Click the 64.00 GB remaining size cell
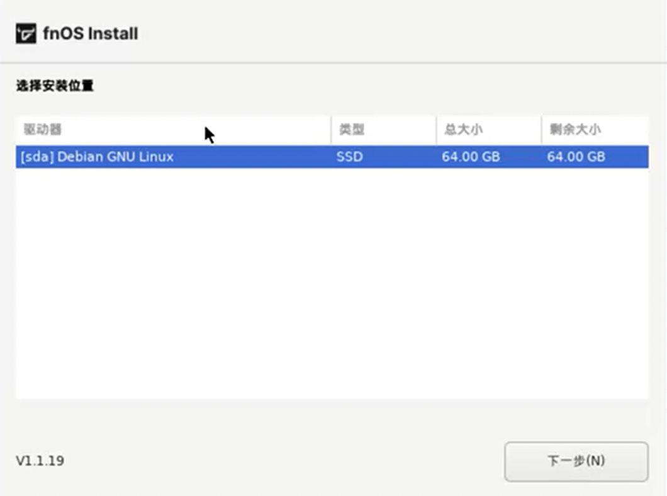This screenshot has width=667, height=496. (x=576, y=157)
